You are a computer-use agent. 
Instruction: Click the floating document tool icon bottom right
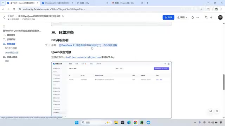tap(211, 111)
